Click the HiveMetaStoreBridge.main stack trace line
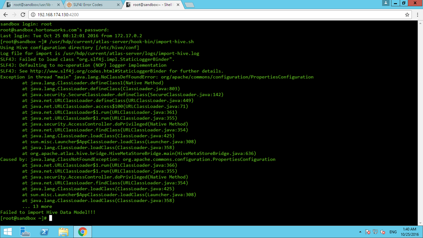The height and width of the screenshot is (238, 423). [139, 154]
